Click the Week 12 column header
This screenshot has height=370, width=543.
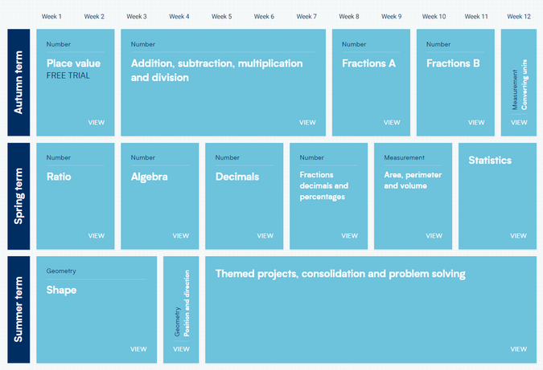pyautogui.click(x=519, y=16)
